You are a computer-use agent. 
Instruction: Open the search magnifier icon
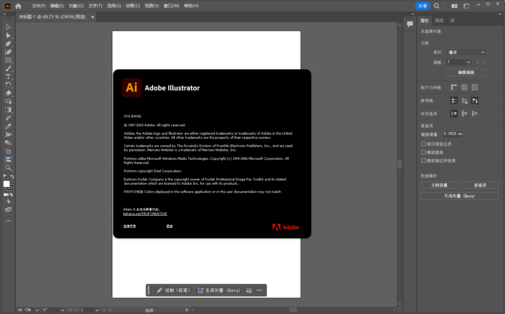(x=437, y=6)
